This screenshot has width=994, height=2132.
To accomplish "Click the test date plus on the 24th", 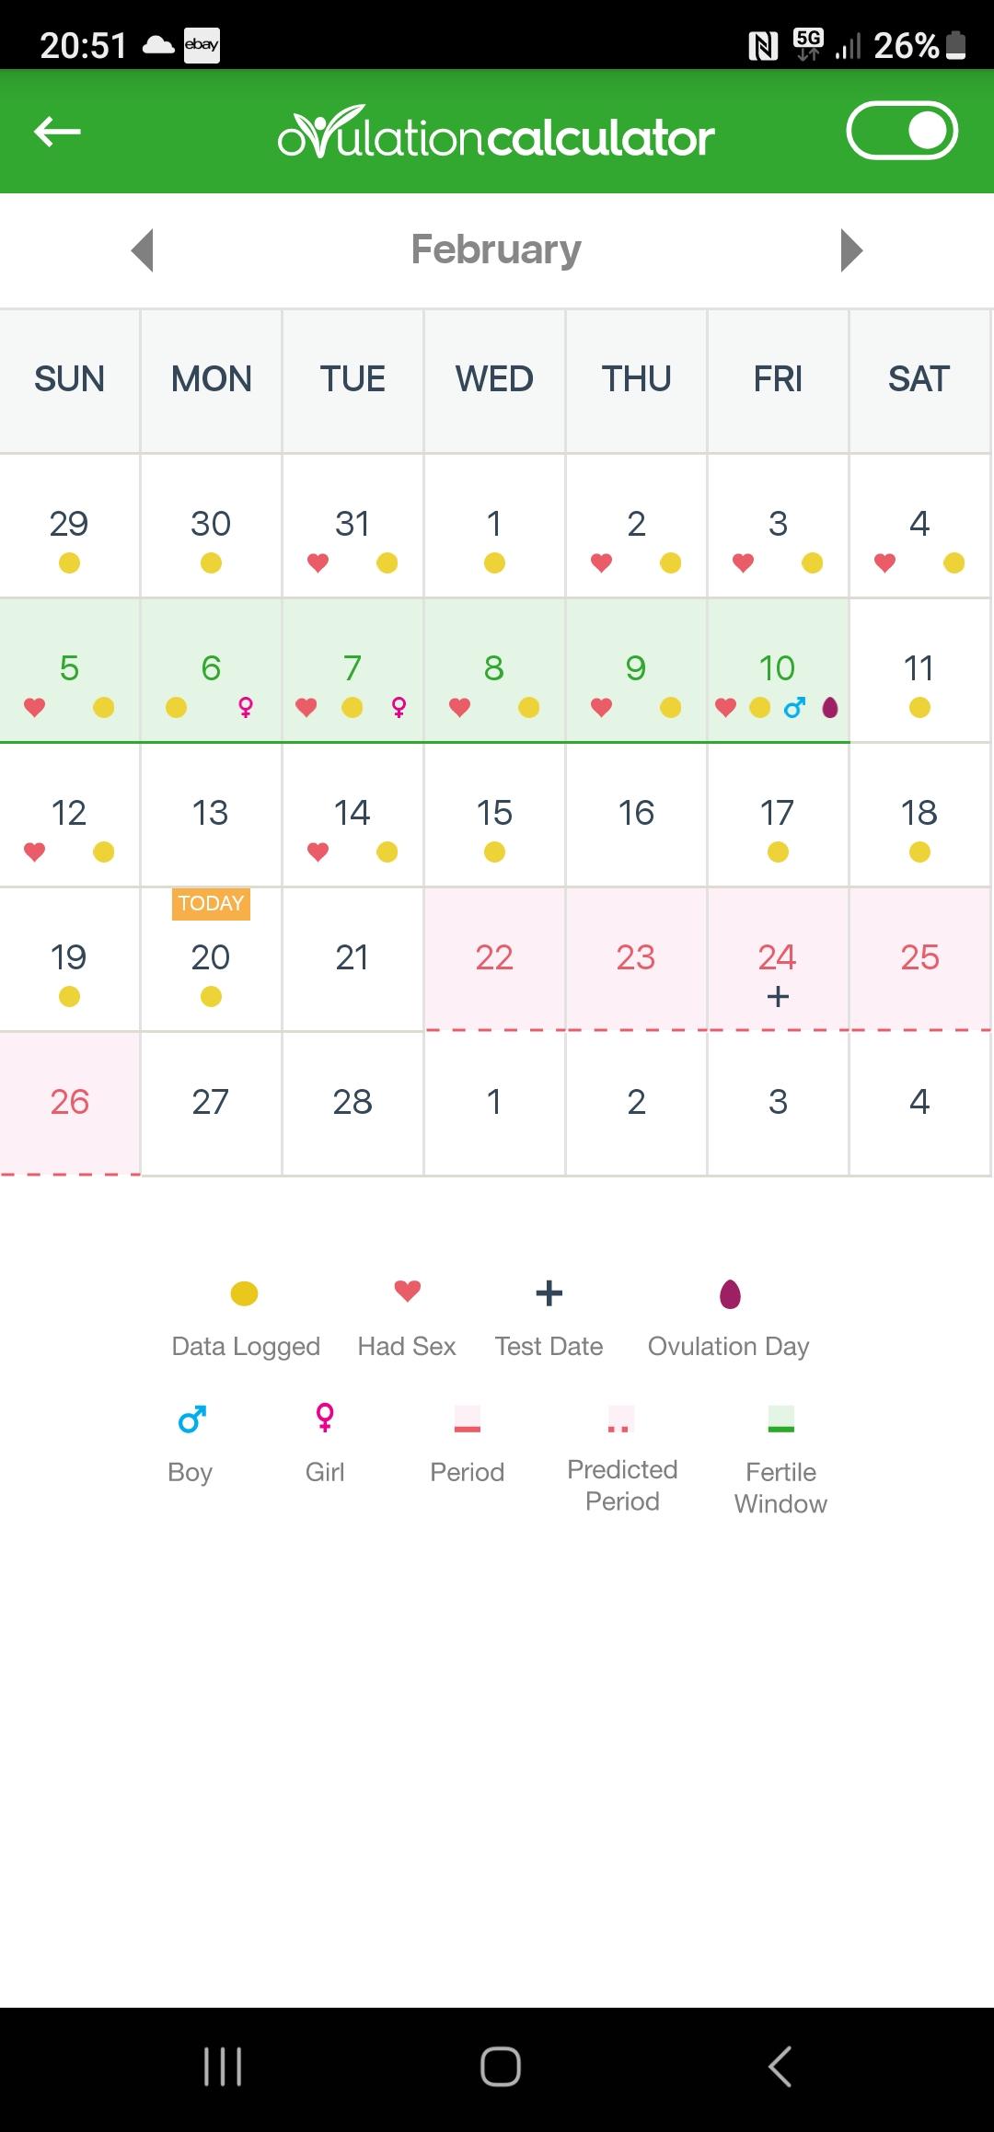I will [x=778, y=996].
